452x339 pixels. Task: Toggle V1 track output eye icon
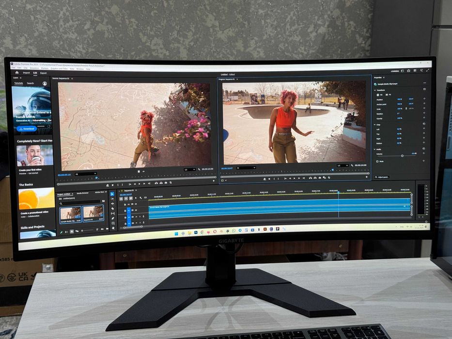click(x=136, y=210)
